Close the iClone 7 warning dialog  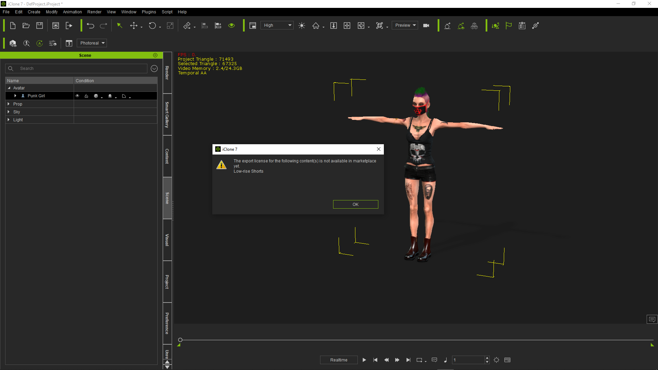point(379,149)
